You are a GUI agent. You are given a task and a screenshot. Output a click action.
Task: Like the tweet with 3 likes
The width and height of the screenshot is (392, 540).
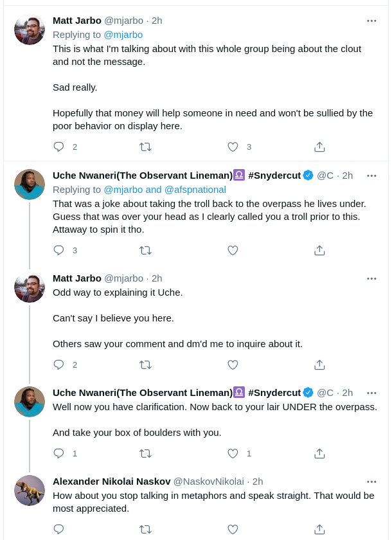point(233,147)
